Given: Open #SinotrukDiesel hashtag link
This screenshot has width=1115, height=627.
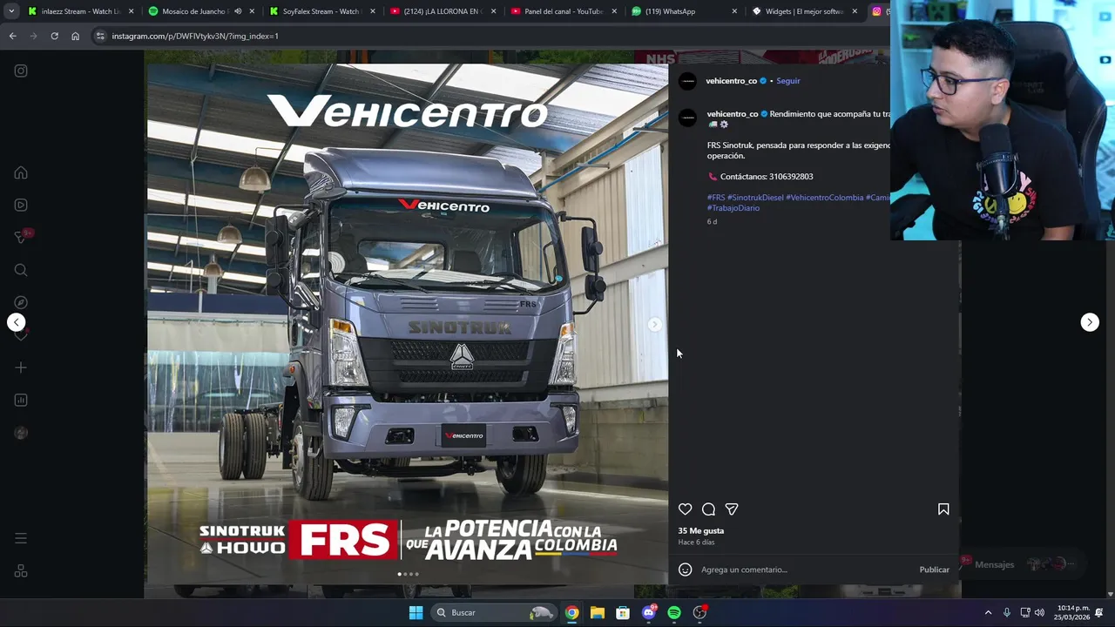Looking at the screenshot, I should [x=755, y=198].
